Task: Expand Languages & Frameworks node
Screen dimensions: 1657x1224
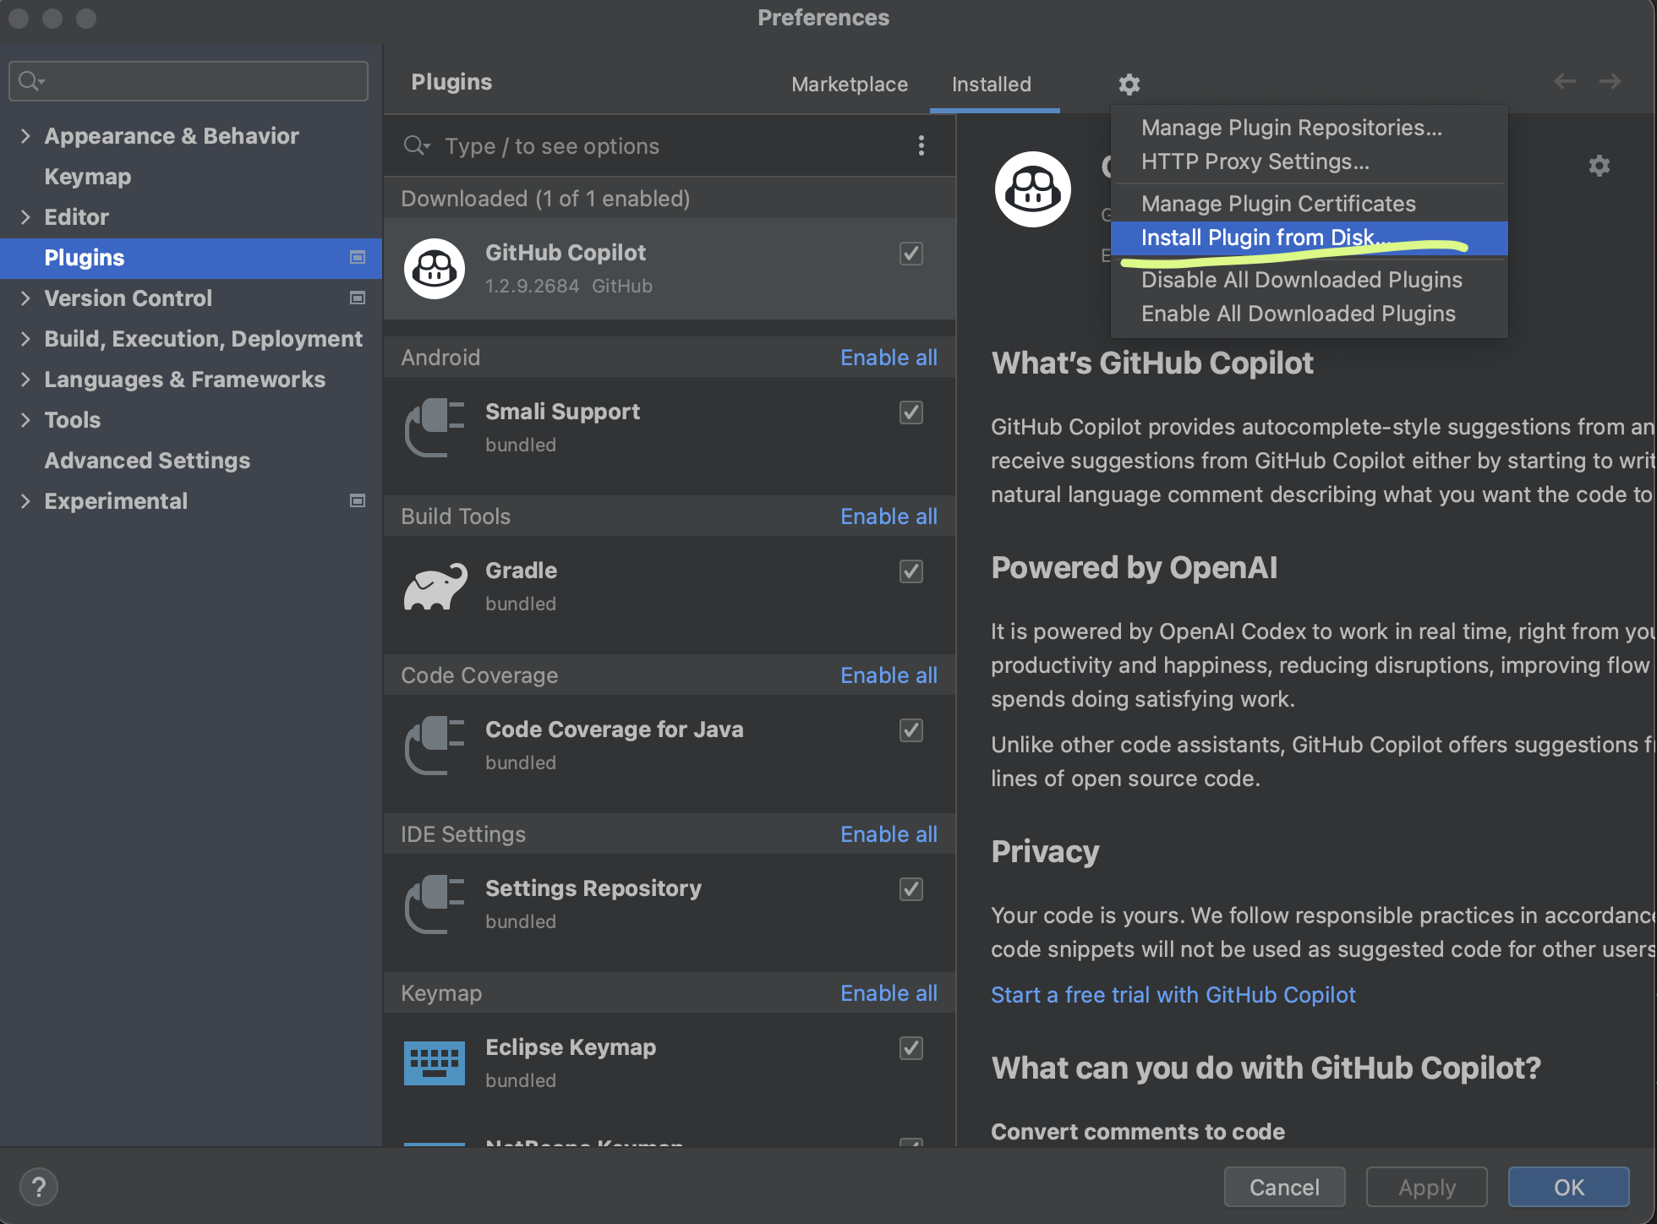Action: pos(25,379)
